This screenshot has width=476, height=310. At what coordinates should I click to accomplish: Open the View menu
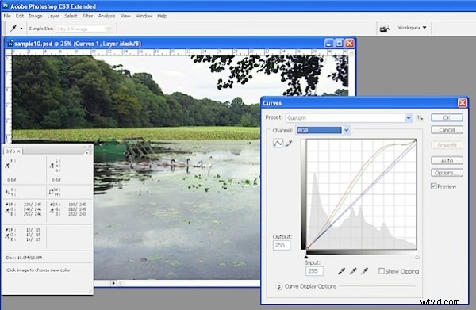coord(125,16)
